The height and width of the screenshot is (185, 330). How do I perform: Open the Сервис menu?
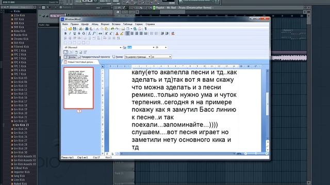[139, 24]
